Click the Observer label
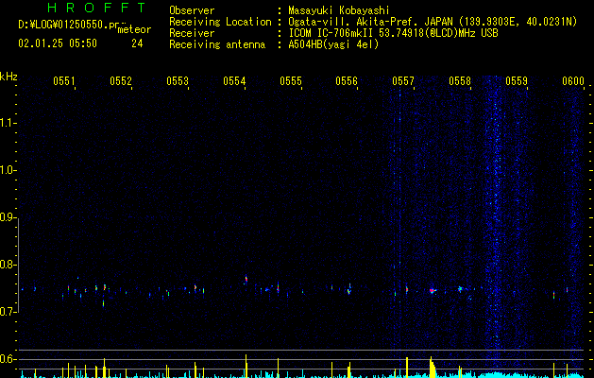Image resolution: width=594 pixels, height=378 pixels. pyautogui.click(x=192, y=10)
